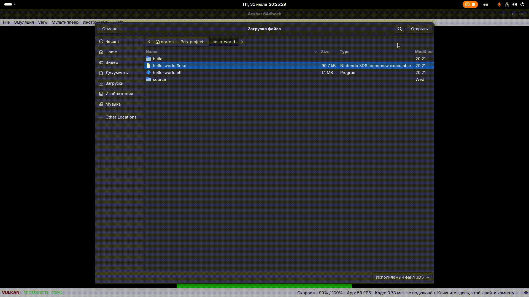Go forward with the path right arrow
Viewport: 529px width, 297px height.
pos(242,42)
